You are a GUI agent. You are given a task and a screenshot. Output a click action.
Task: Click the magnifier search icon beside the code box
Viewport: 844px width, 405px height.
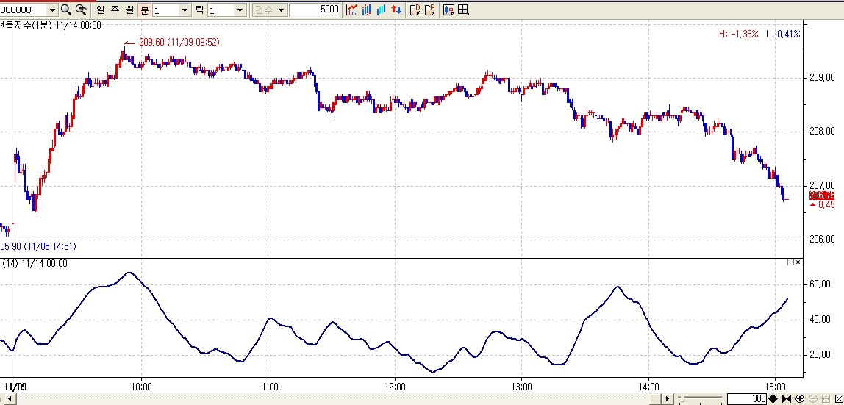coord(66,10)
